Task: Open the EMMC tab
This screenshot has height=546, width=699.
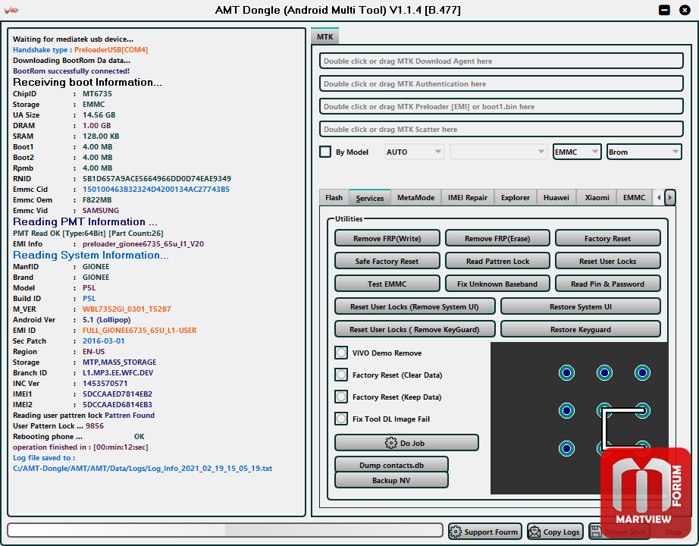Action: pos(634,198)
